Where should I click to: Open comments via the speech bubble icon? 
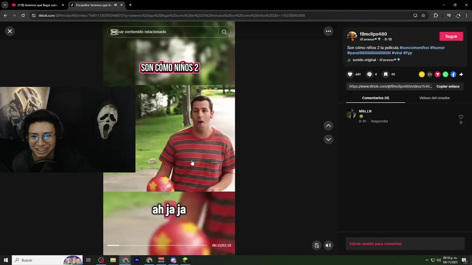pyautogui.click(x=369, y=74)
